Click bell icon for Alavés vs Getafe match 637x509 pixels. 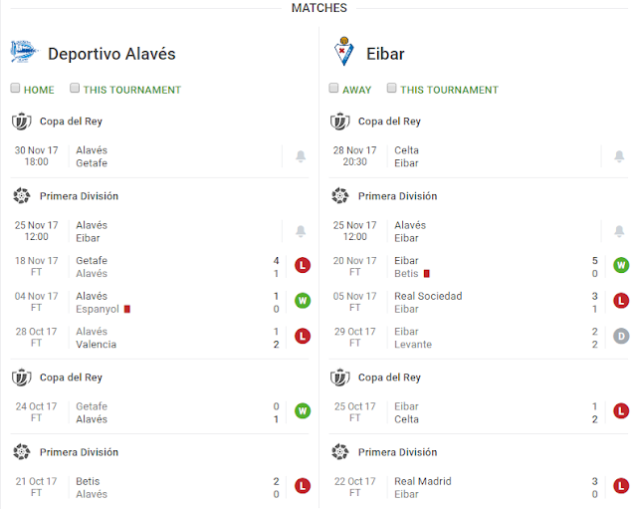pyautogui.click(x=301, y=156)
